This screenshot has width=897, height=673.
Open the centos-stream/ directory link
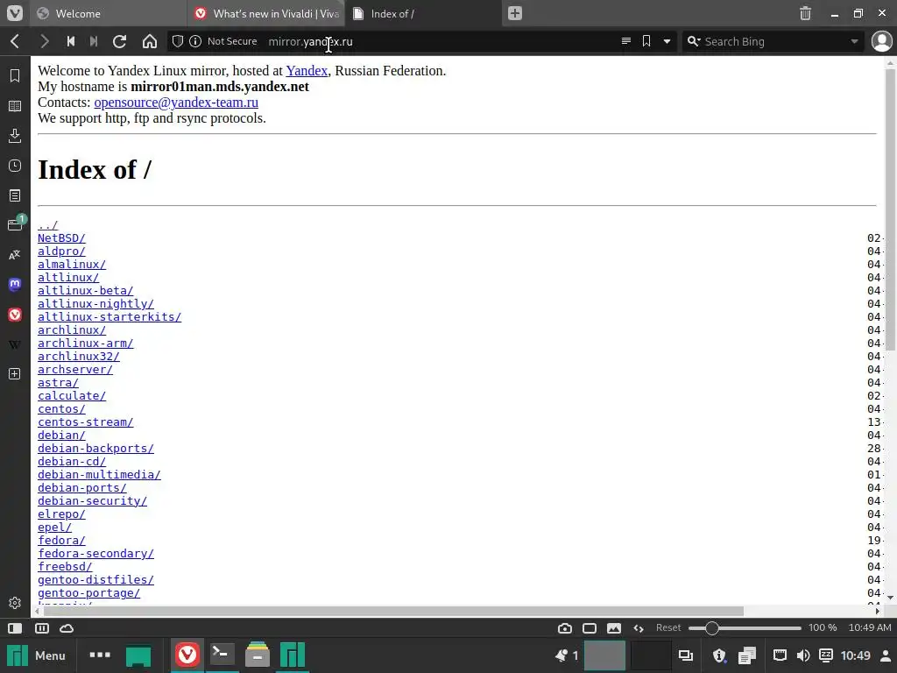click(85, 422)
